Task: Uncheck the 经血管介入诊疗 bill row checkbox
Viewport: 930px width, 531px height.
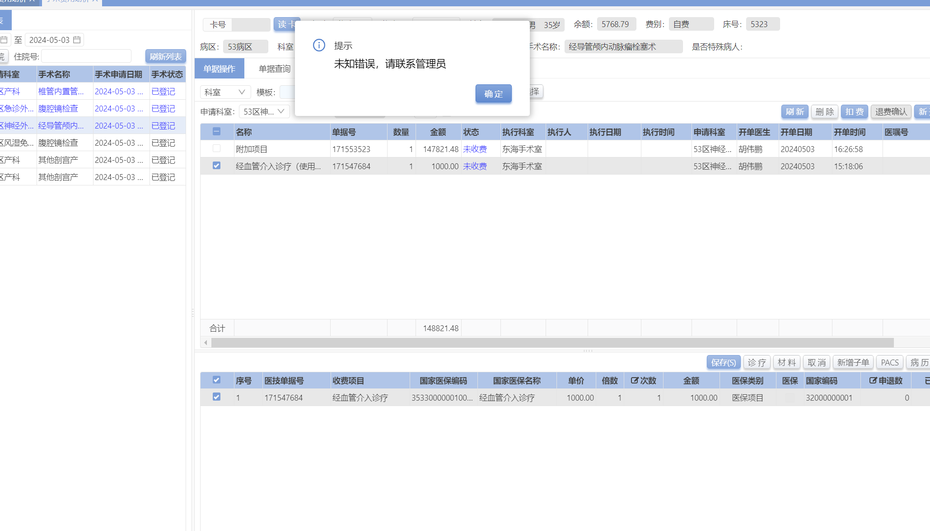Action: click(x=216, y=166)
